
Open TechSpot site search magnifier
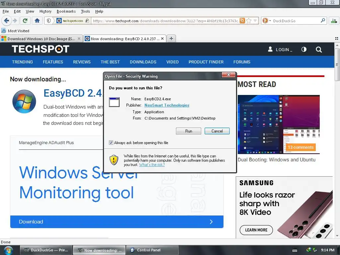[319, 50]
